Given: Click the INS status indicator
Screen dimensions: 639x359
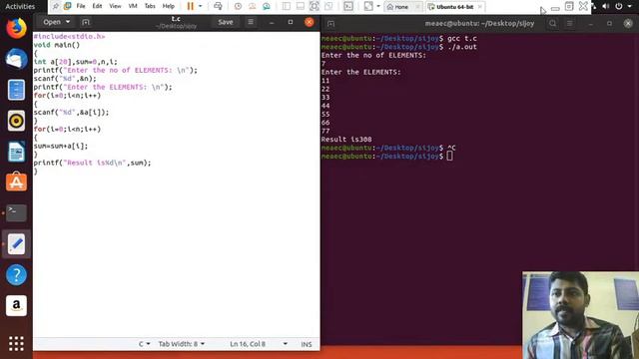Looking at the screenshot, I should pyautogui.click(x=307, y=344).
